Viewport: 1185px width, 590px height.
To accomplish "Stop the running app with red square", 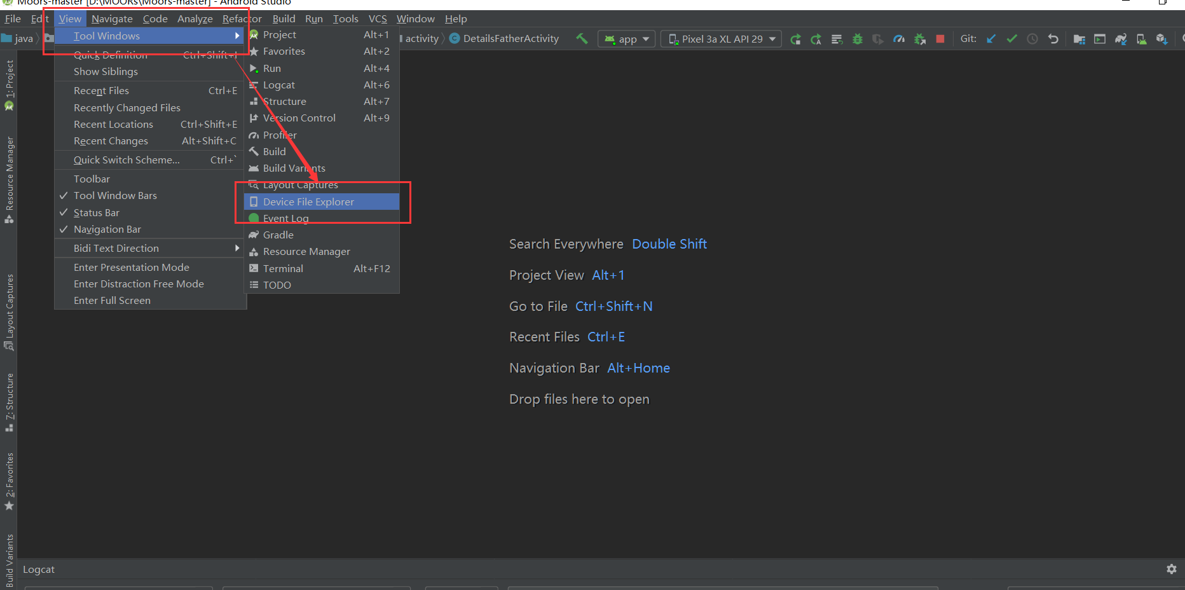I will coord(940,39).
